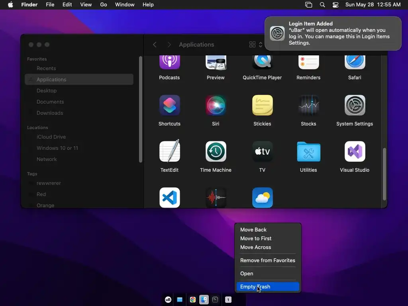The width and height of the screenshot is (408, 306).
Task: Click the Favorites sidebar section header
Action: [x=37, y=59]
